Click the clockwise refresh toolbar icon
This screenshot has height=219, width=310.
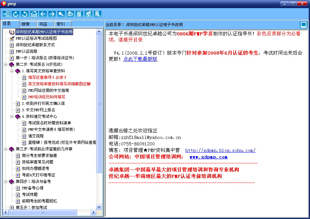15,14
